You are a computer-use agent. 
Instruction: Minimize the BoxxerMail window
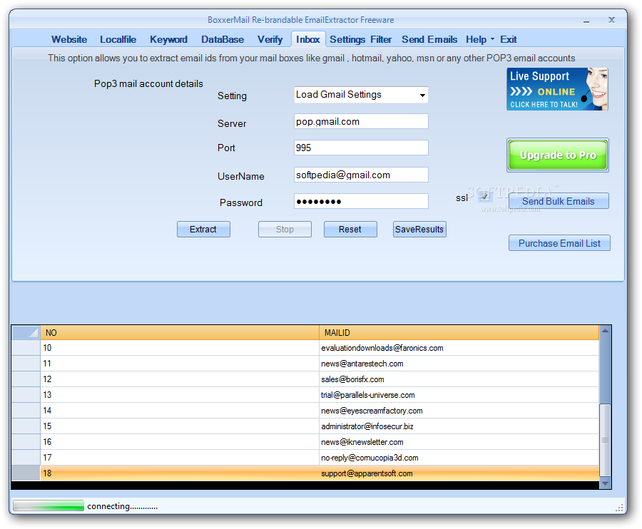click(x=586, y=21)
